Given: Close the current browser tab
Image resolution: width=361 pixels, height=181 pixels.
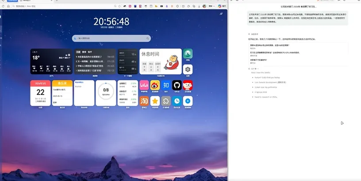Looking at the screenshot, I should point(52,1).
